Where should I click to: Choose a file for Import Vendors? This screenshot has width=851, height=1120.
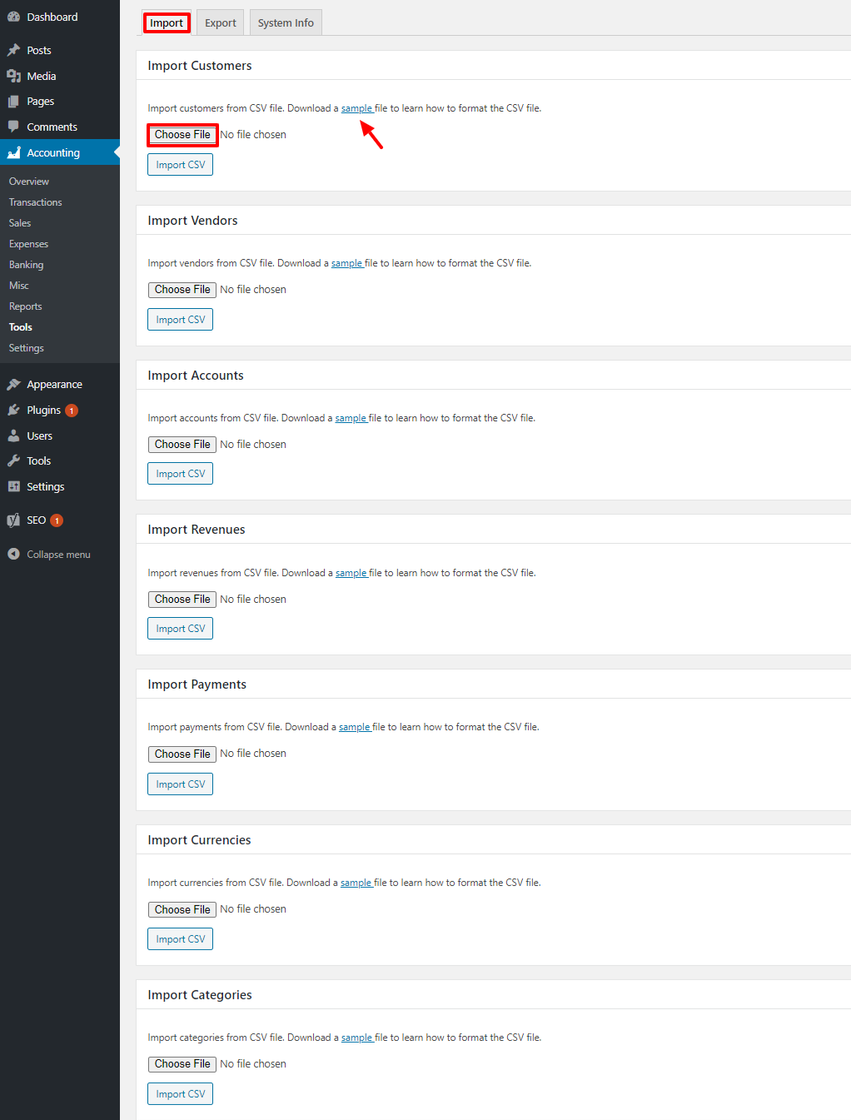[x=182, y=290]
